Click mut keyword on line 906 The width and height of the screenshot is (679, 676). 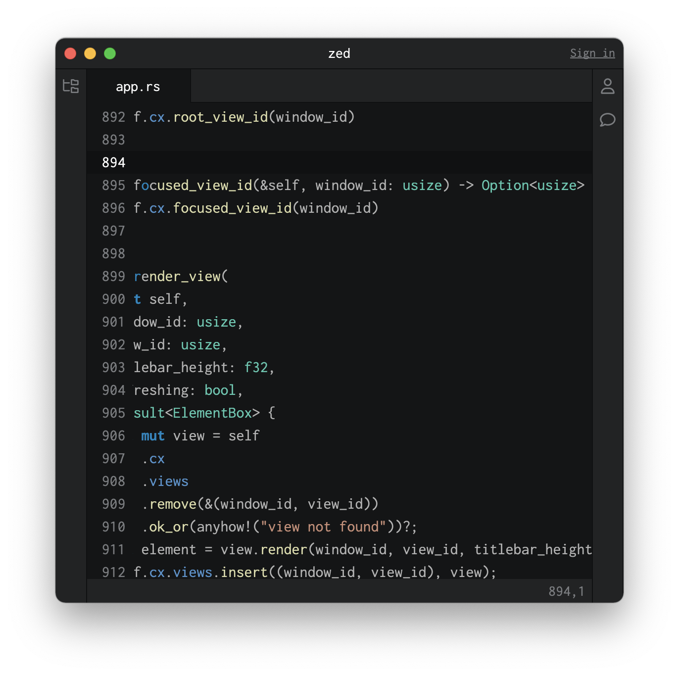tap(153, 436)
